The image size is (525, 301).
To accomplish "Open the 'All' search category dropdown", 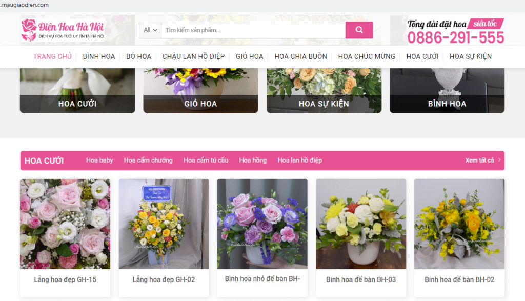I will pyautogui.click(x=149, y=30).
